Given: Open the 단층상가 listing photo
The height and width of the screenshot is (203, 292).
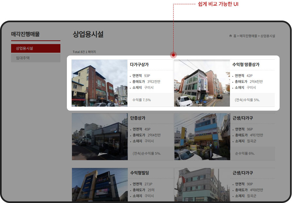Looking at the screenshot, I should (x=100, y=136).
